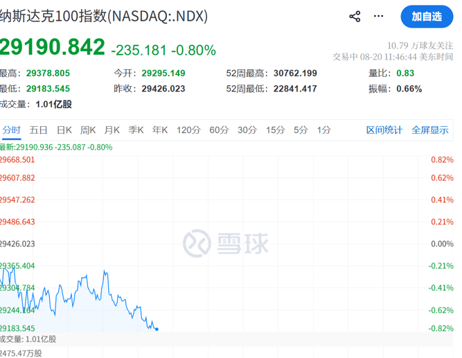462x358 pixels.
Task: Click the 最高 value 29378.805
Action: coord(48,73)
